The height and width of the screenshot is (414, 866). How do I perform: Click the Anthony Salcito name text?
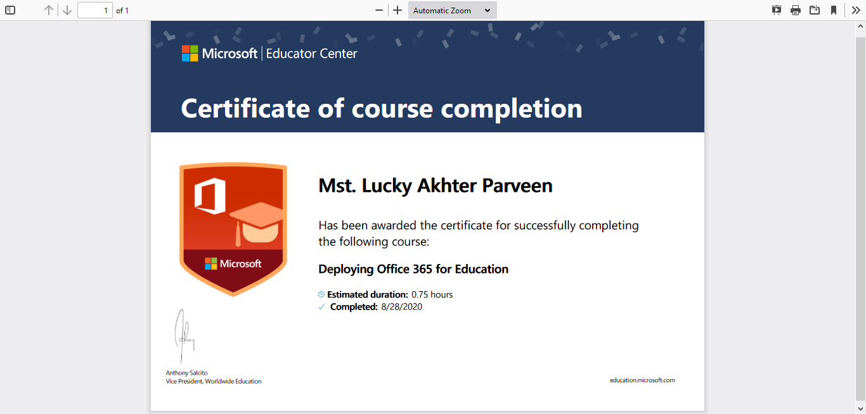coord(187,373)
